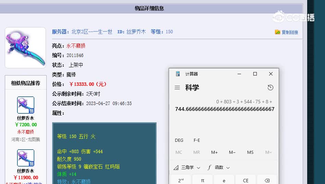
Task: Click the expression 0 + 803 ÷ 3 line
Action: (244, 102)
